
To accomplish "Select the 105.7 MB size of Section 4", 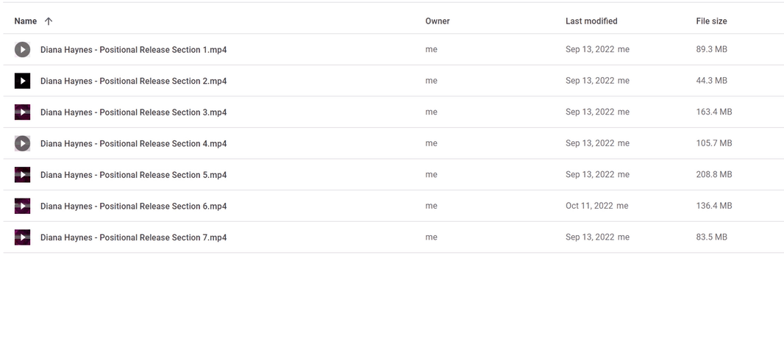I will (714, 143).
